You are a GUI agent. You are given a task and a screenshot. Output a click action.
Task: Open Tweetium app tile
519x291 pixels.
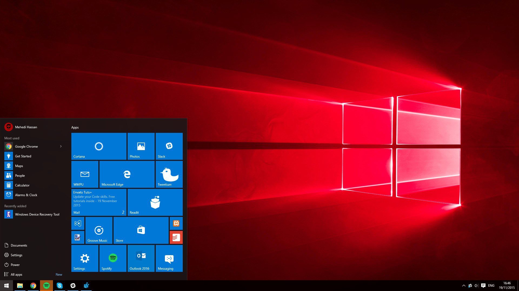[x=169, y=174]
